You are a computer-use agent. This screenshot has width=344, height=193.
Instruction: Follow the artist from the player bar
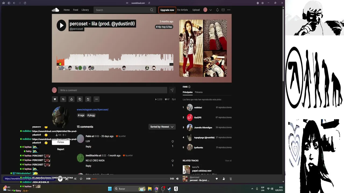[x=224, y=179]
